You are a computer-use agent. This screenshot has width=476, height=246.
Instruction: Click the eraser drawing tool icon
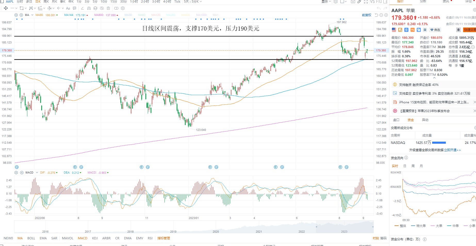[x=83, y=8]
